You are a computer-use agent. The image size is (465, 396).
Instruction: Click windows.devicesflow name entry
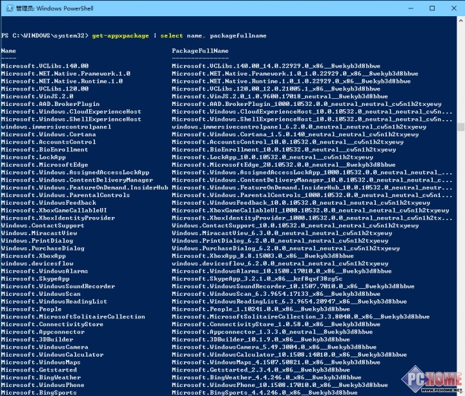click(37, 264)
